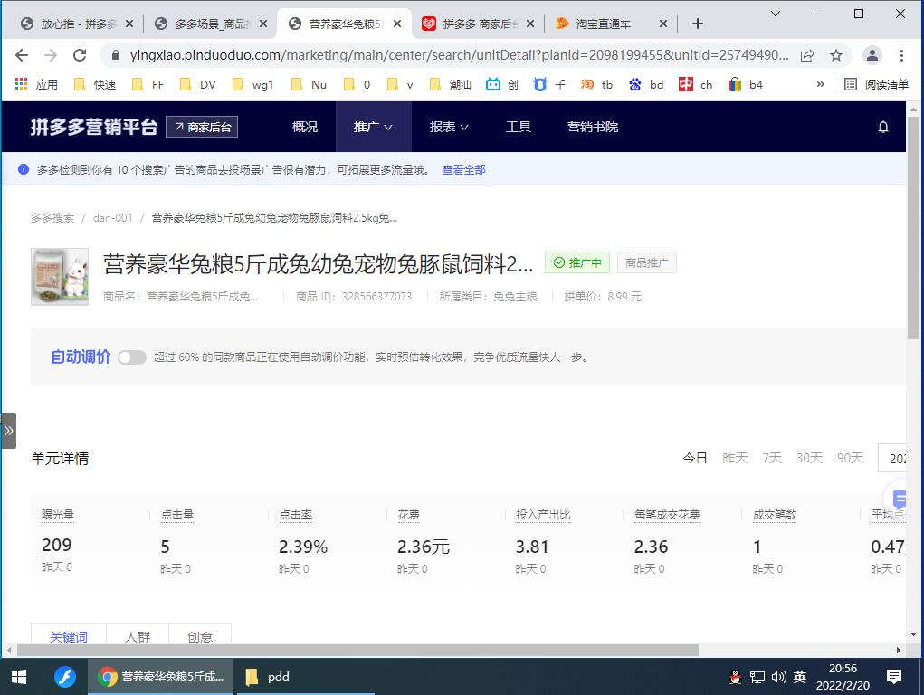
Task: Open the 阅读清单 reading list
Action: click(x=876, y=85)
